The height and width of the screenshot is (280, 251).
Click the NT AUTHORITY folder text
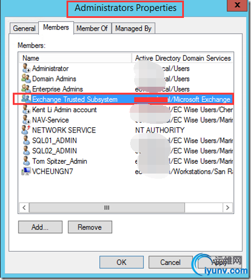pos(160,130)
